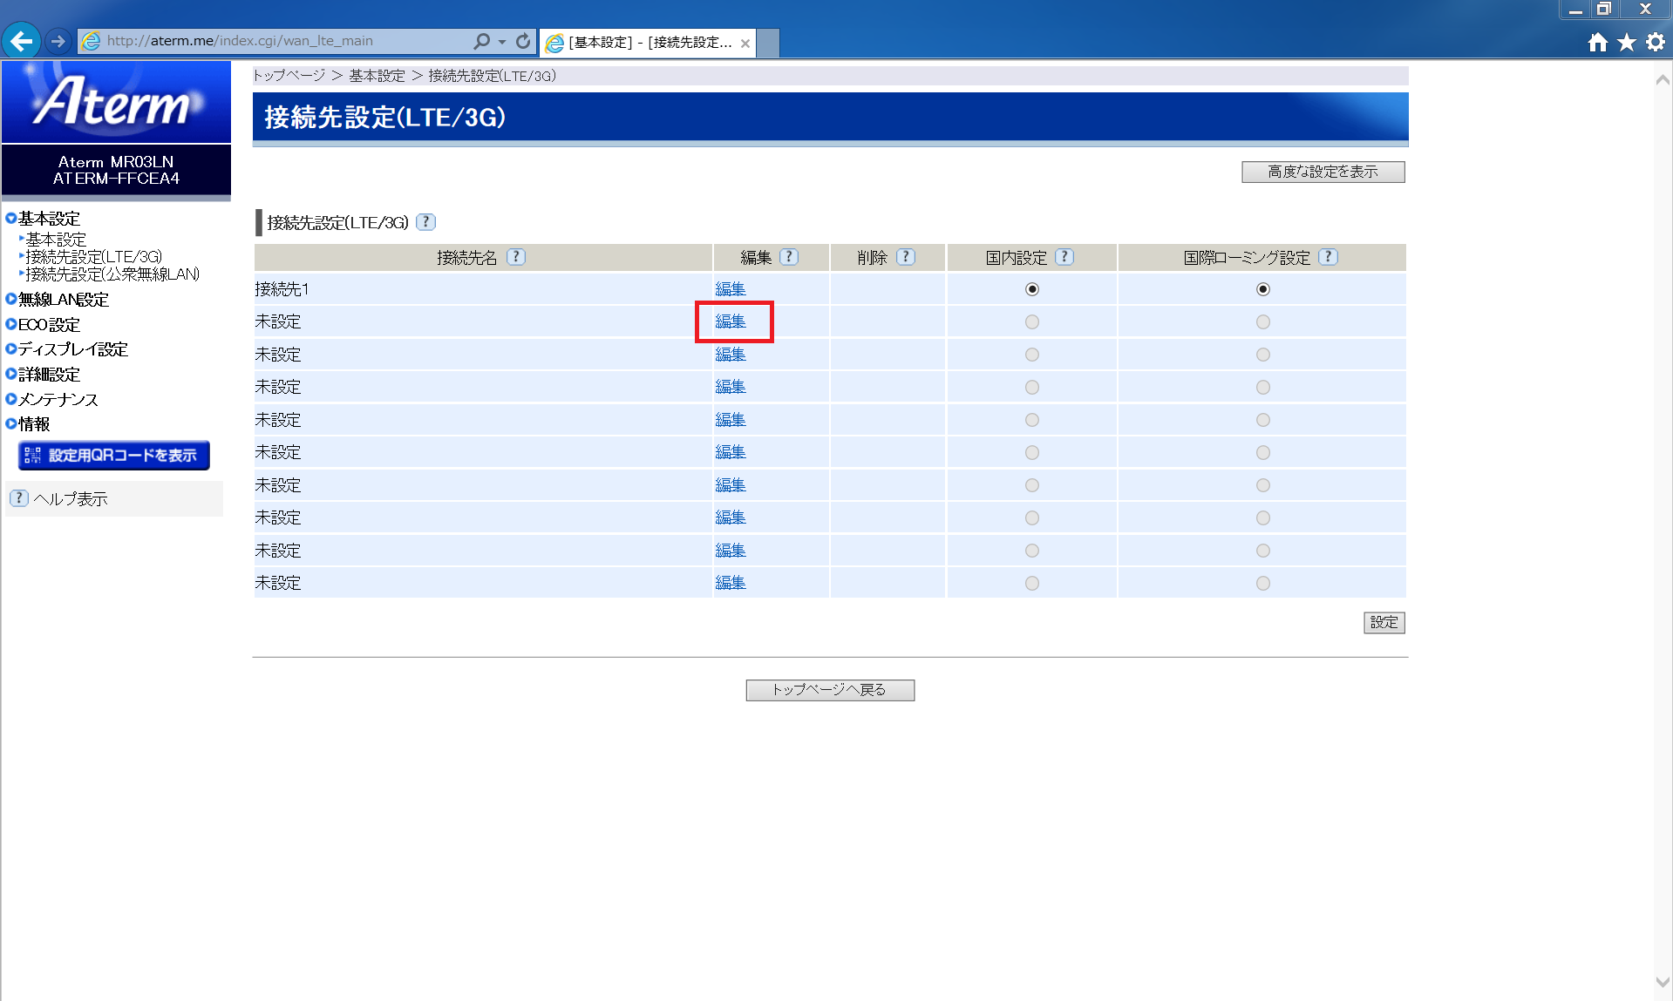
Task: Edit the highlighted 未設定 entry
Action: point(731,321)
